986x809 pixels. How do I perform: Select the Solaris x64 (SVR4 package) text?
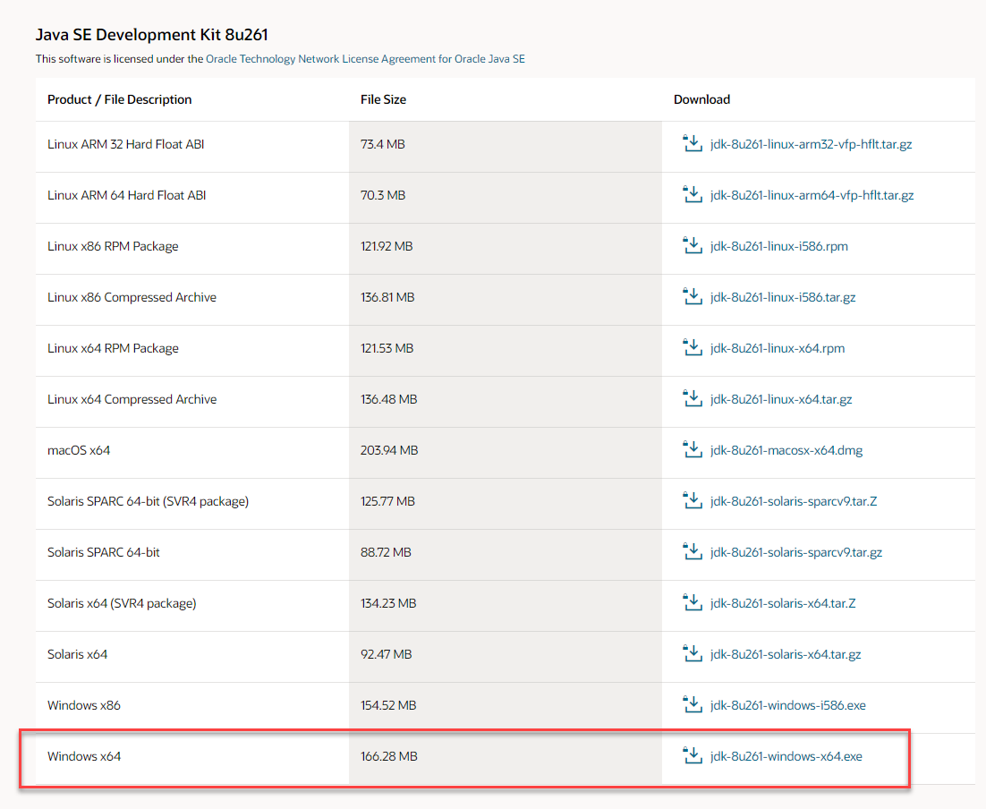coord(122,602)
